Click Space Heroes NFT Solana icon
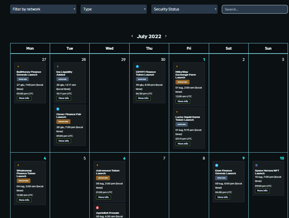This screenshot has width=289, height=218. pyautogui.click(x=256, y=166)
